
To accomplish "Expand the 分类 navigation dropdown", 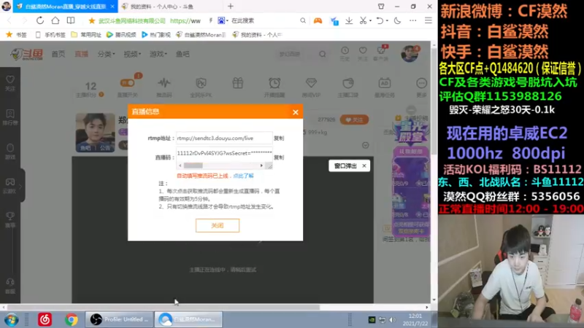I will pyautogui.click(x=106, y=54).
